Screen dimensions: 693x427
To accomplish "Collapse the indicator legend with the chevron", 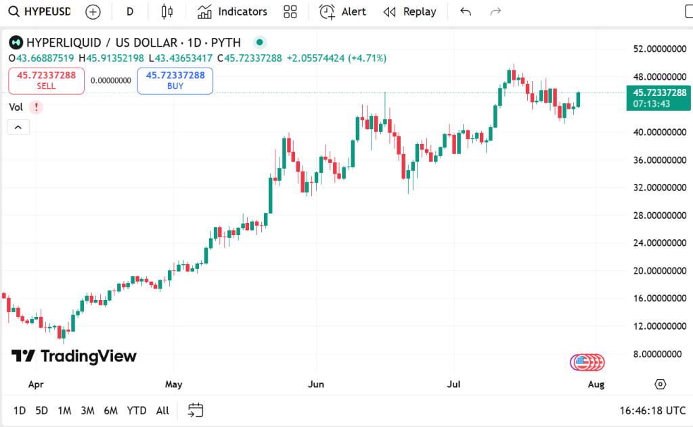I will click(x=18, y=127).
